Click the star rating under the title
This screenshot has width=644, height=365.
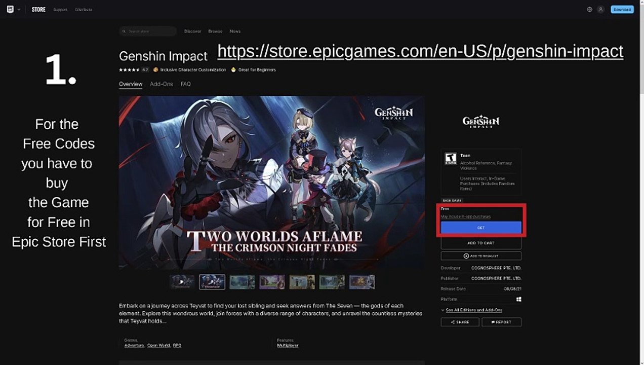(x=129, y=70)
